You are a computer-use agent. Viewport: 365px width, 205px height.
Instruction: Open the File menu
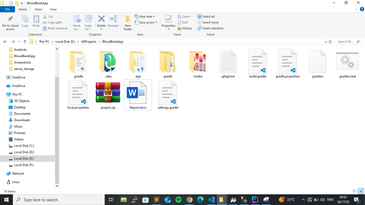(7, 9)
